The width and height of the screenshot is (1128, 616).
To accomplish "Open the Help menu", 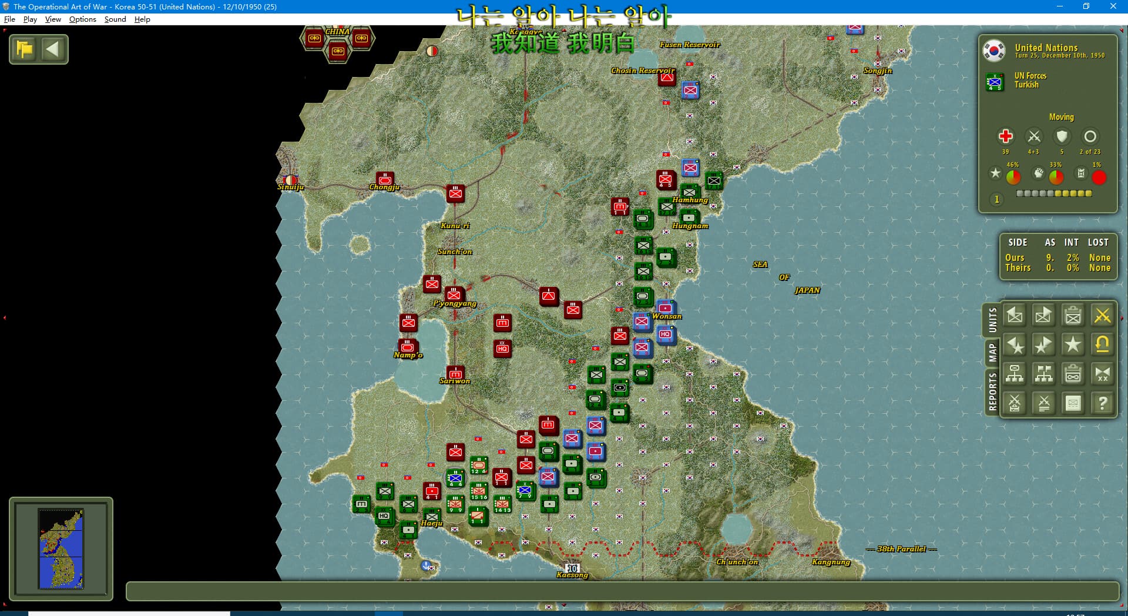I will [x=142, y=19].
